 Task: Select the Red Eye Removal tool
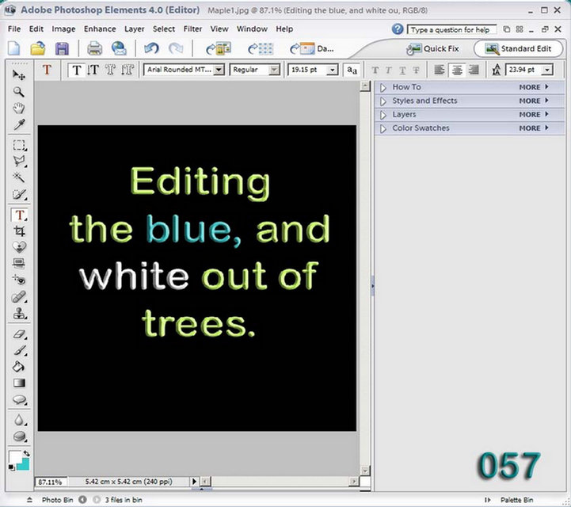point(19,280)
